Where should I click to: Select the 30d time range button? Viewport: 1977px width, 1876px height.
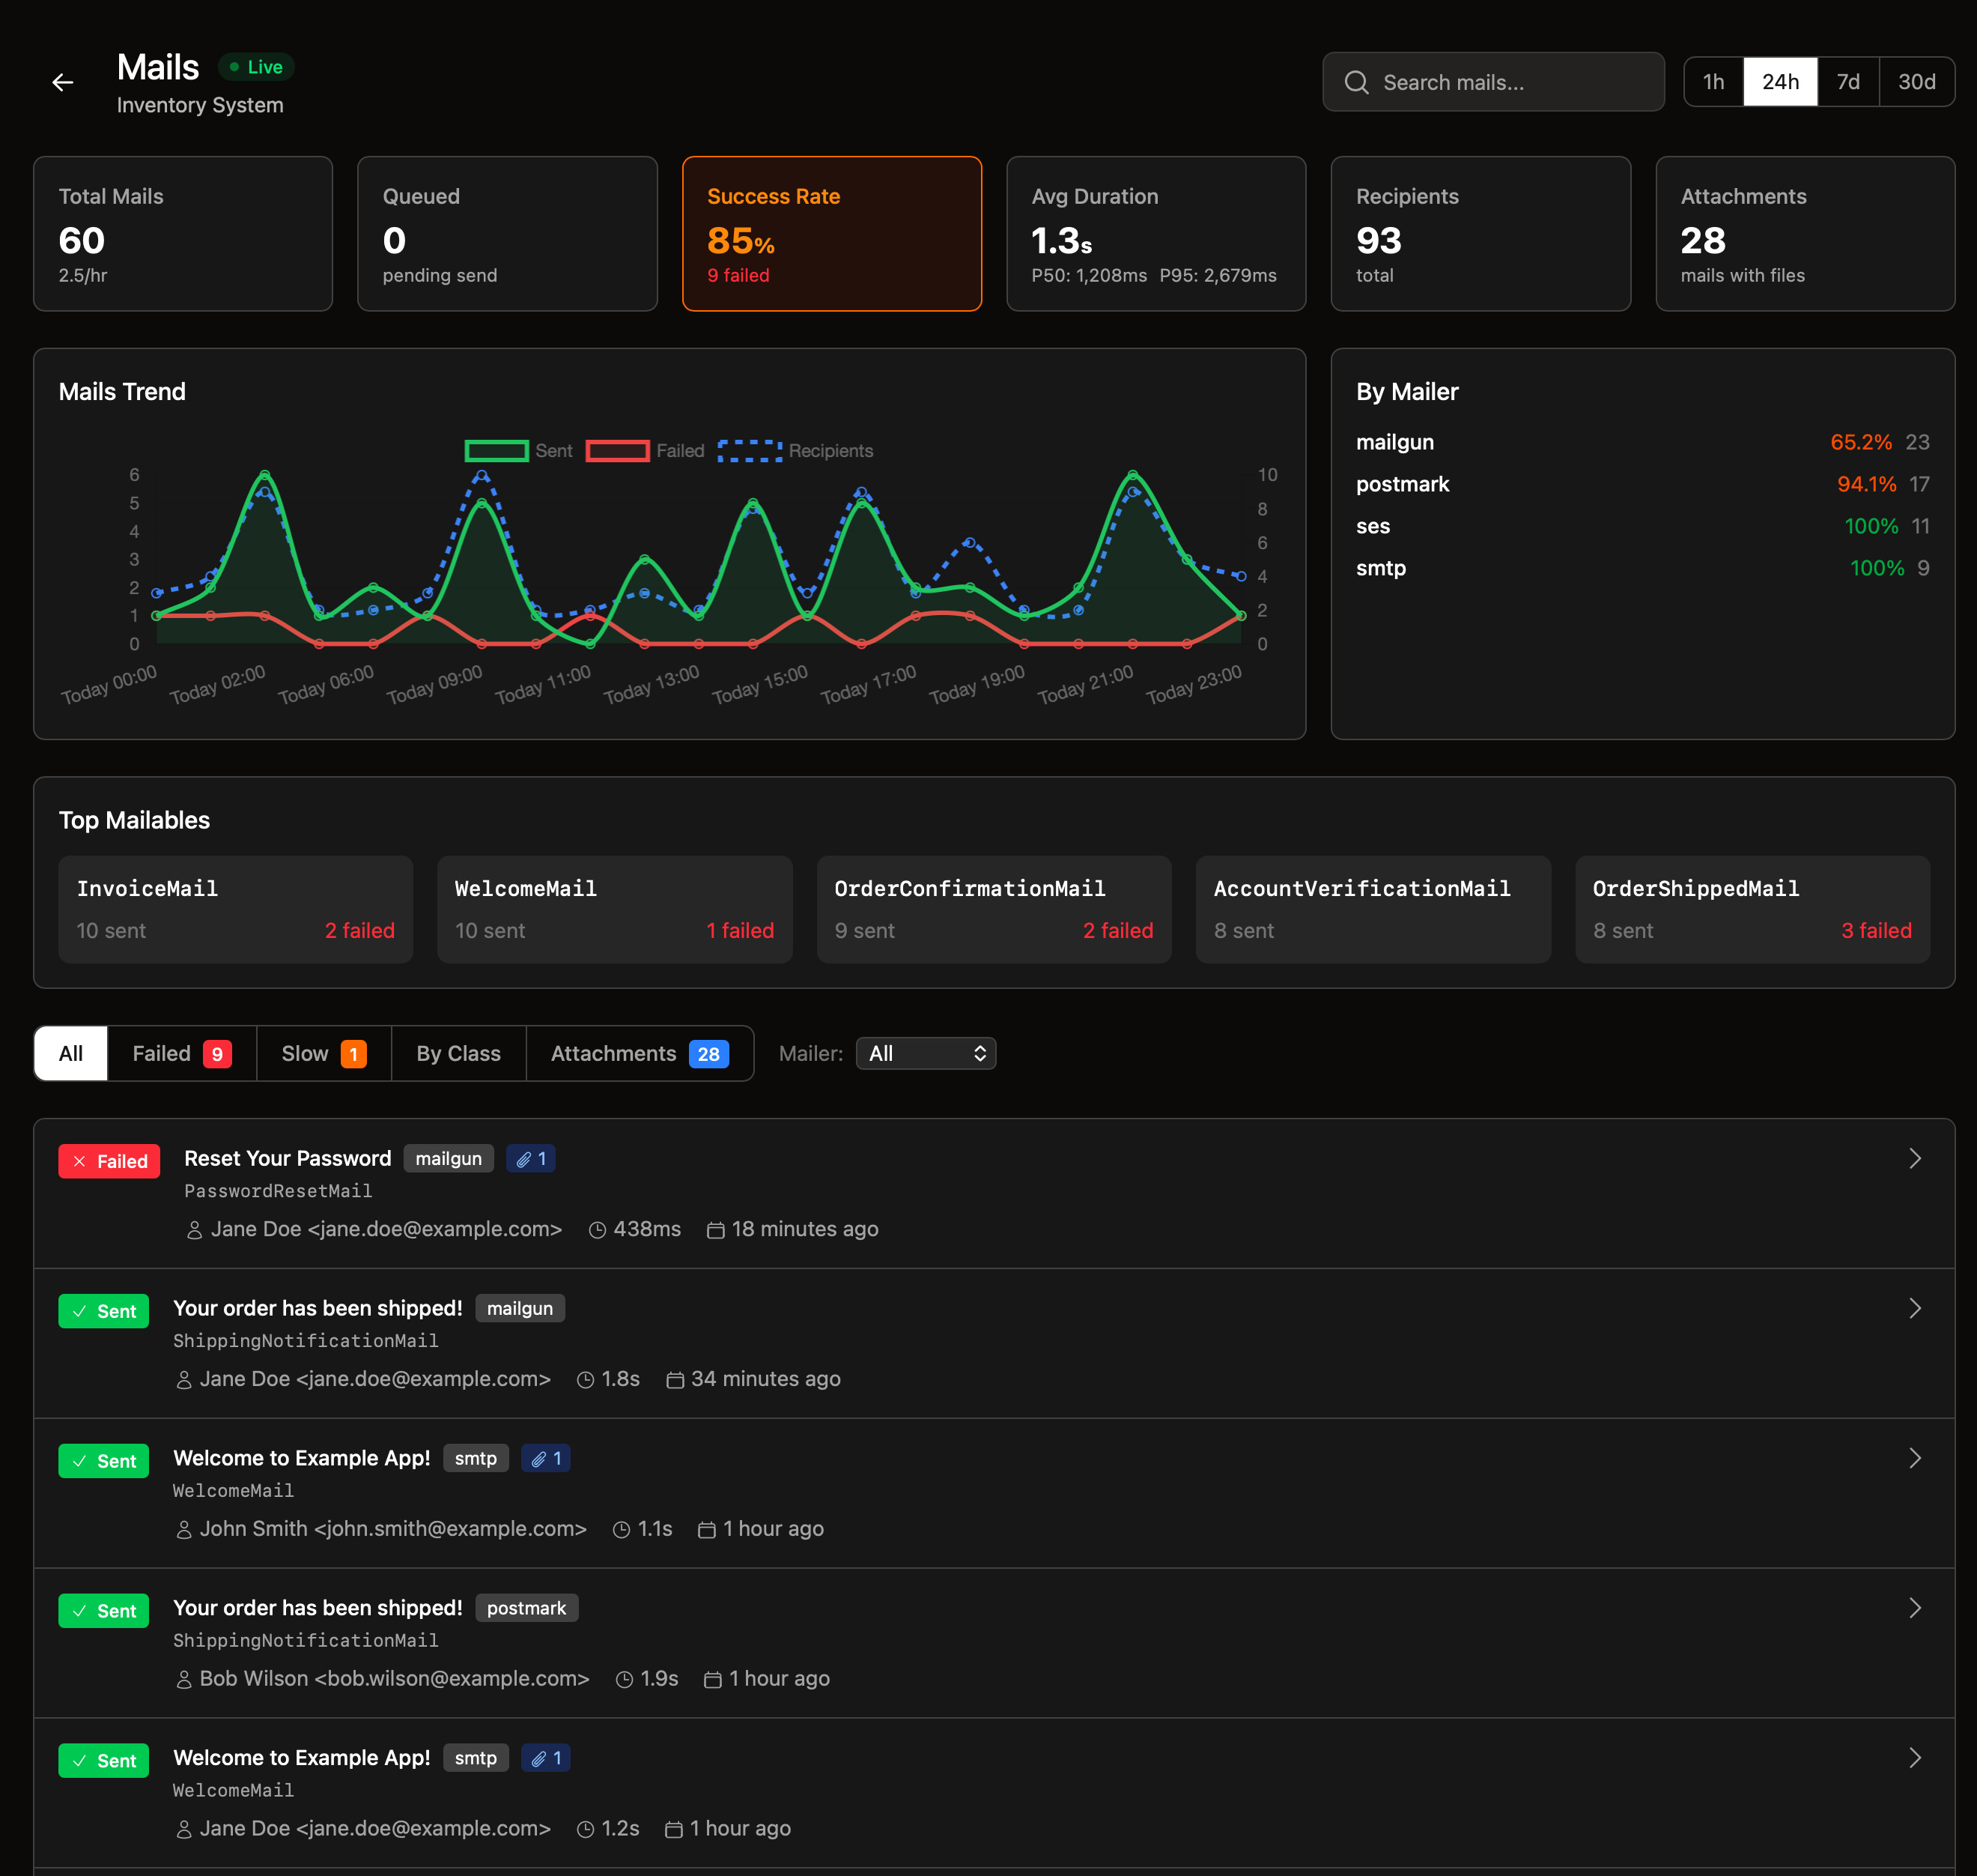(1916, 82)
